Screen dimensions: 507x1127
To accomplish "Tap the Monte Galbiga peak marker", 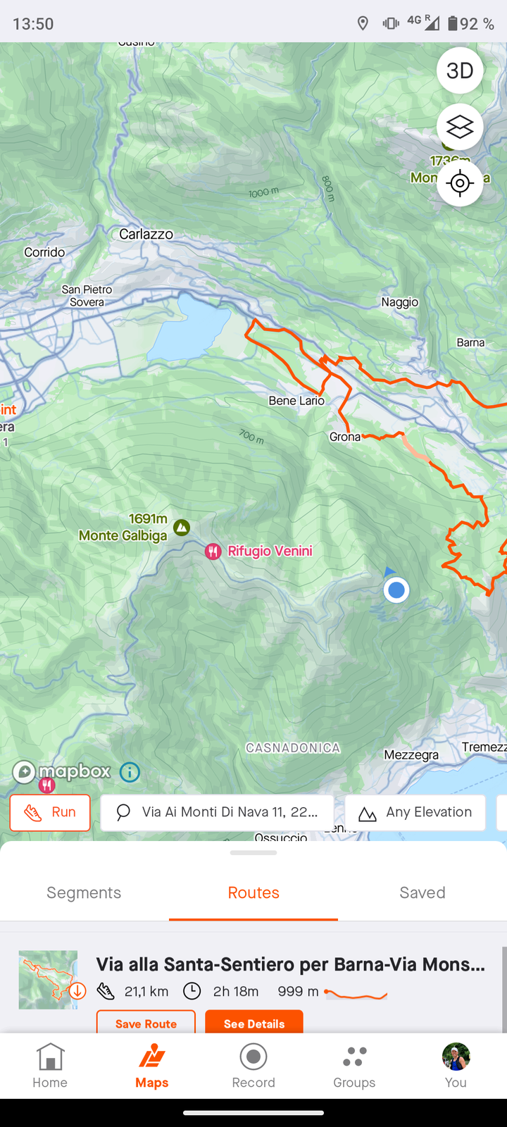I will pos(182,527).
